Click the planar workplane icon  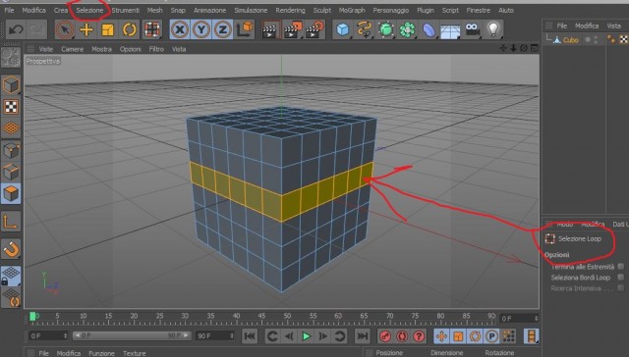click(11, 298)
